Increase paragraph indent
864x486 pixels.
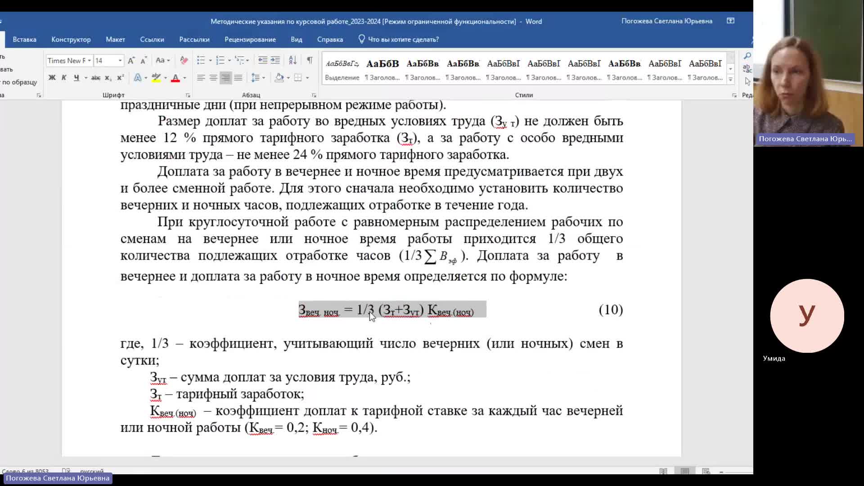click(275, 60)
